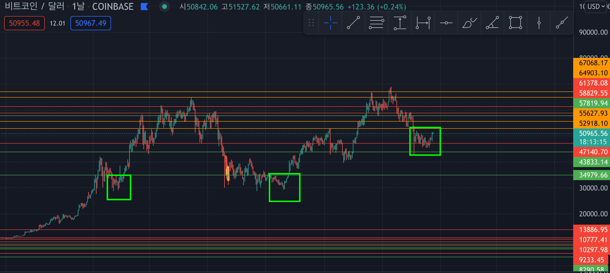Click the 30000.00 price scale tick
Image resolution: width=610 pixels, height=273 pixels.
[593, 188]
